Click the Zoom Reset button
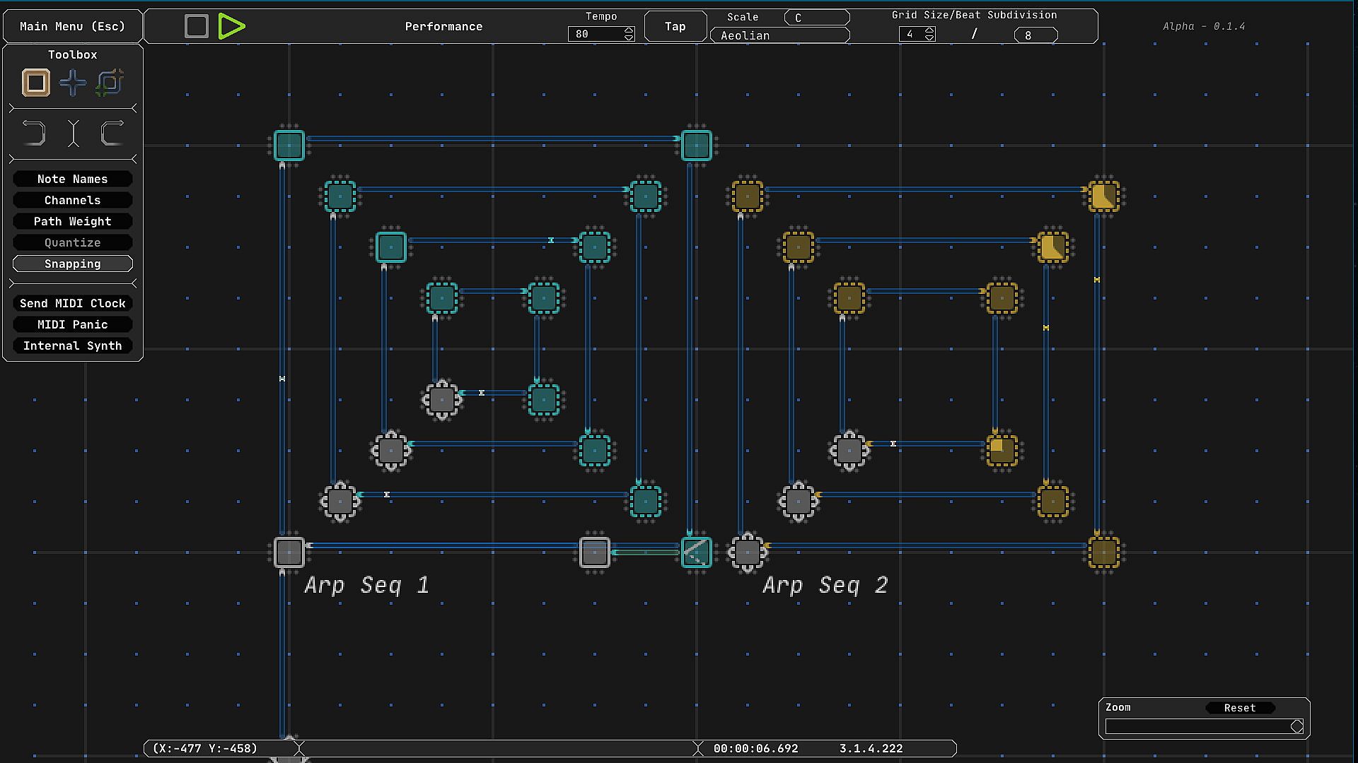Screen dimensions: 1358x763 click(x=1239, y=708)
